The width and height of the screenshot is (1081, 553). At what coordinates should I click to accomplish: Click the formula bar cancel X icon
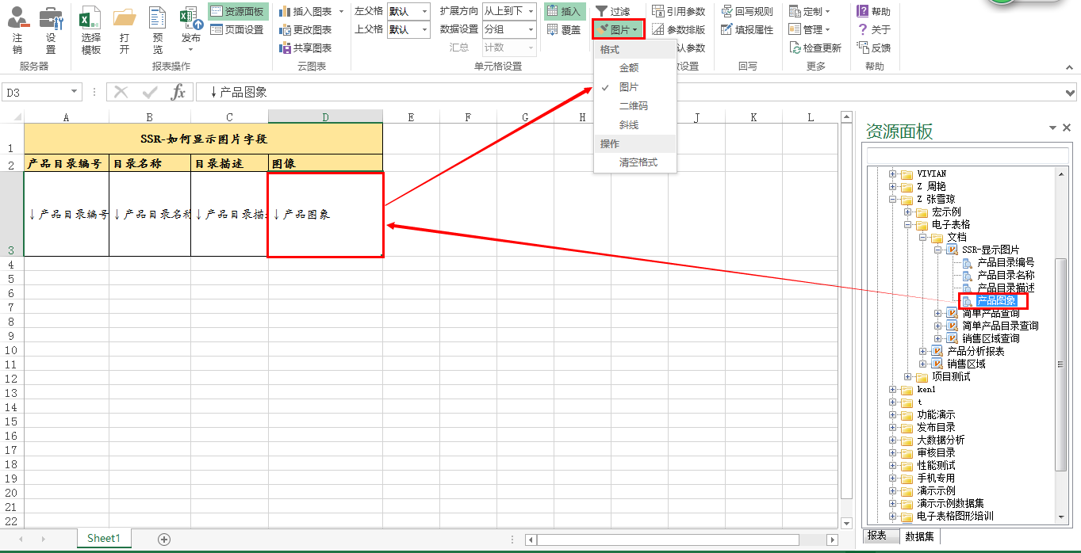121,92
